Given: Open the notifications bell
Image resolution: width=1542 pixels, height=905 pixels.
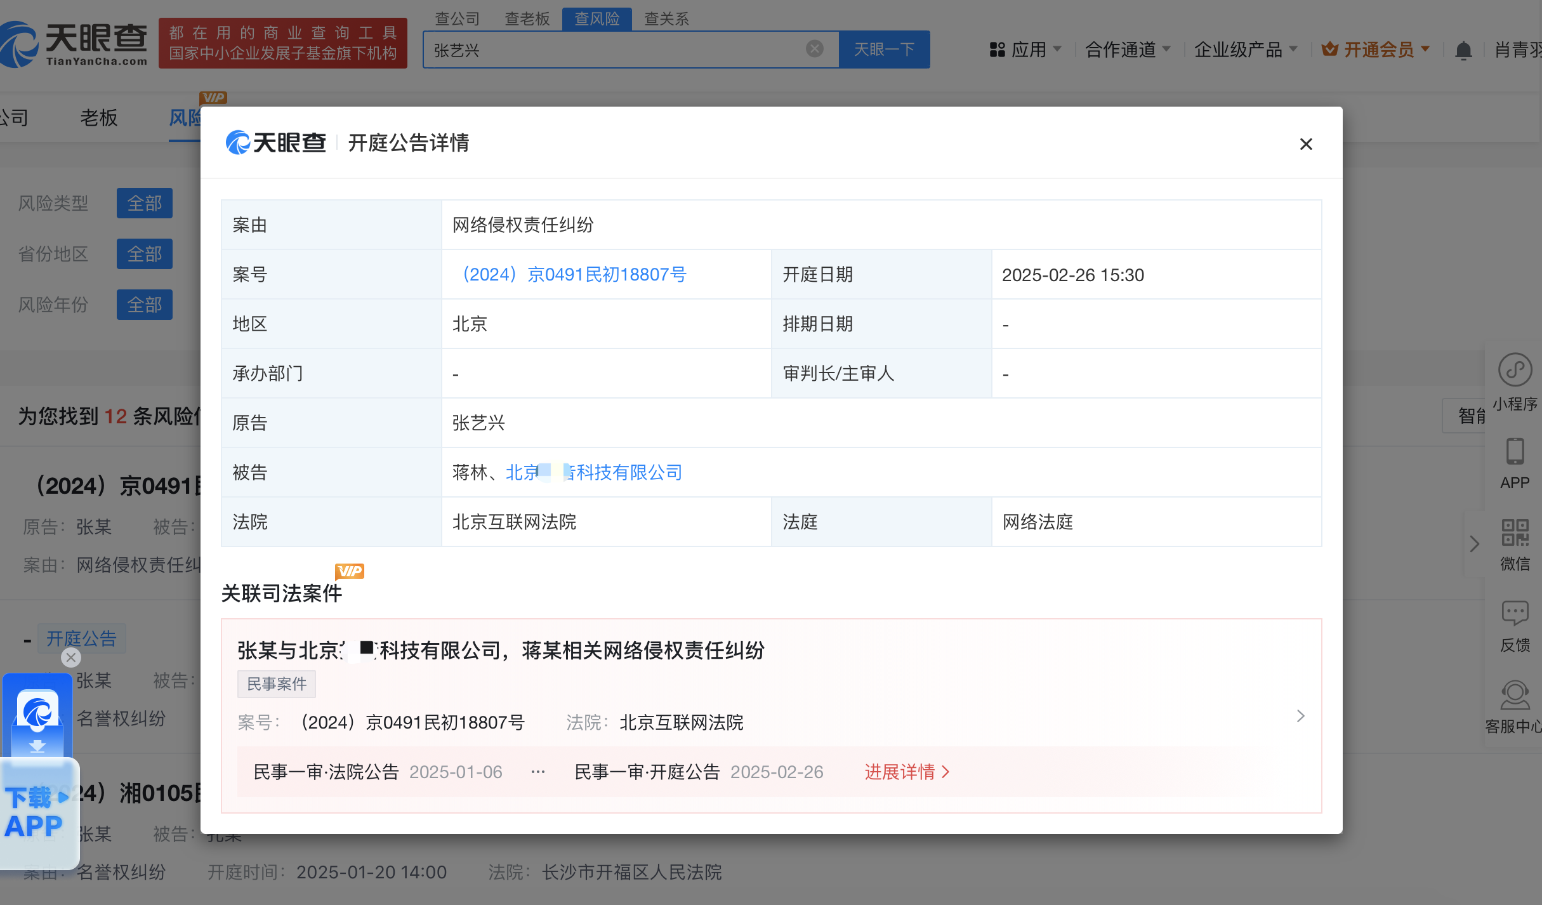Looking at the screenshot, I should click(x=1463, y=50).
